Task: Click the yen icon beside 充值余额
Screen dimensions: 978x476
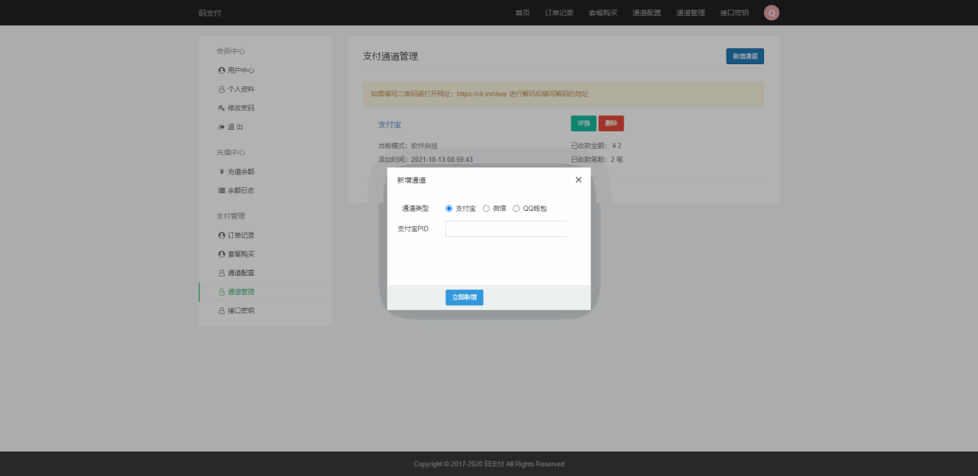Action: point(222,172)
